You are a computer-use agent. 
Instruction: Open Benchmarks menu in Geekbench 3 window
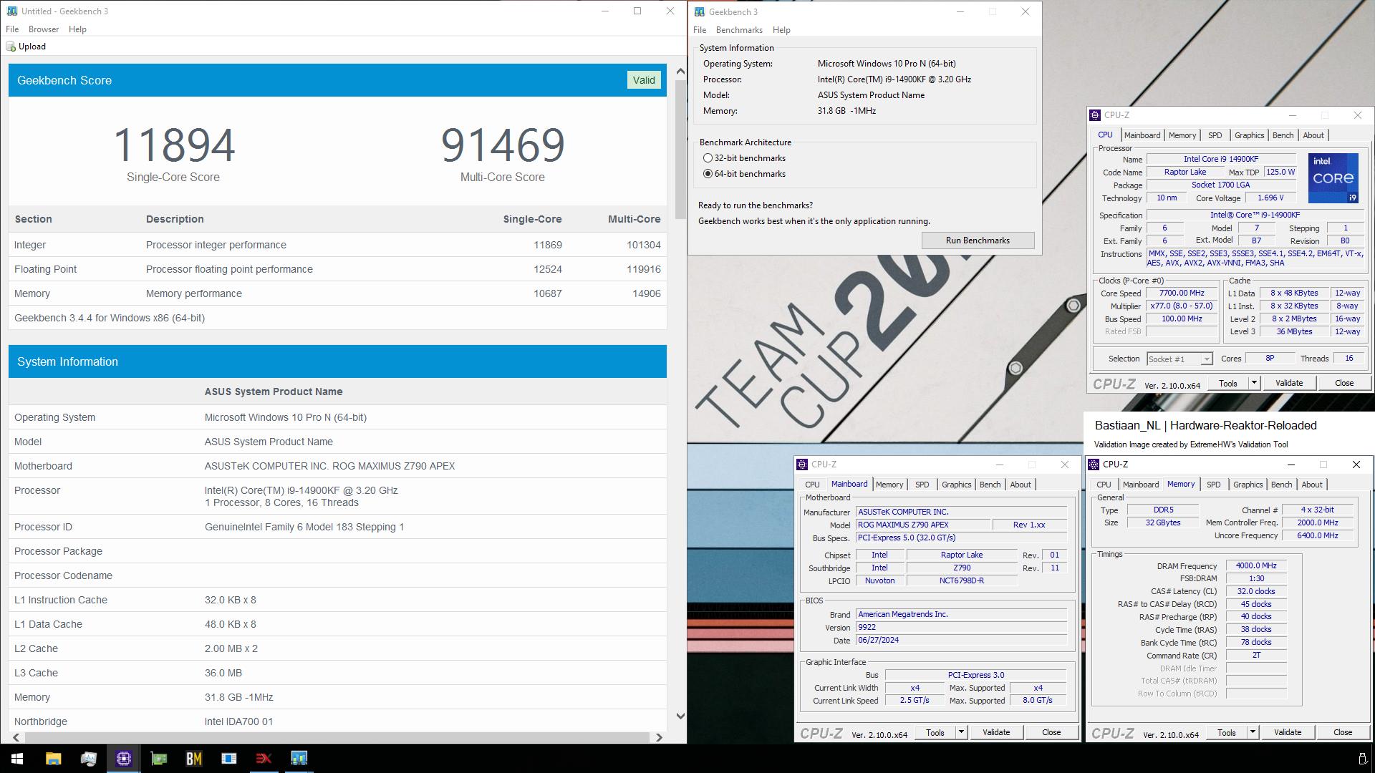pyautogui.click(x=739, y=30)
